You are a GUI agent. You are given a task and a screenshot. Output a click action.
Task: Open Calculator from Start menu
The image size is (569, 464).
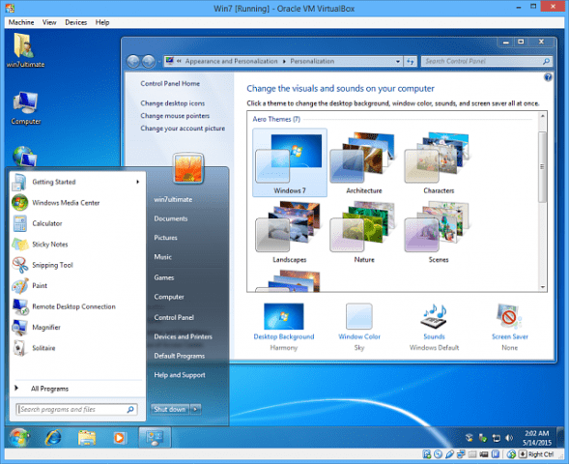pos(77,223)
